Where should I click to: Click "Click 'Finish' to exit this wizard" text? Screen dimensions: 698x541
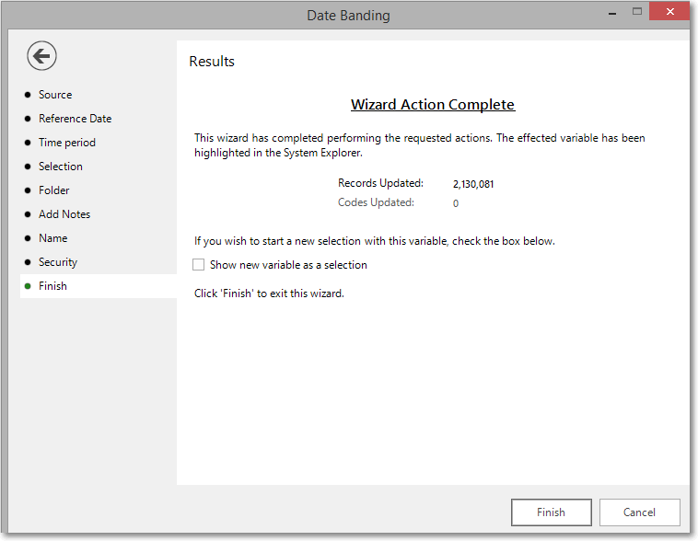pyautogui.click(x=269, y=294)
